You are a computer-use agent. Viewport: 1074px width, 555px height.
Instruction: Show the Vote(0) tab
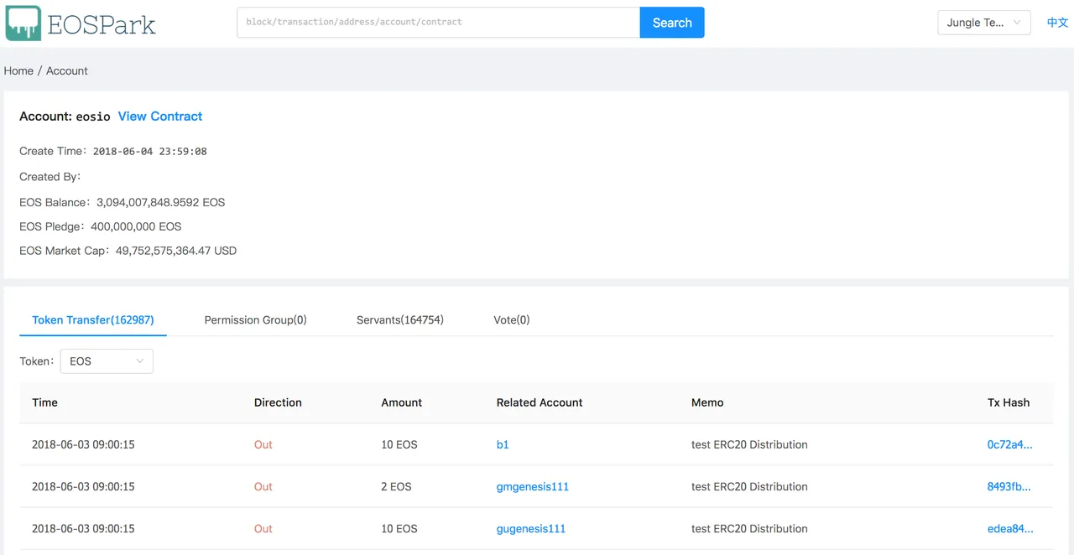(x=512, y=320)
